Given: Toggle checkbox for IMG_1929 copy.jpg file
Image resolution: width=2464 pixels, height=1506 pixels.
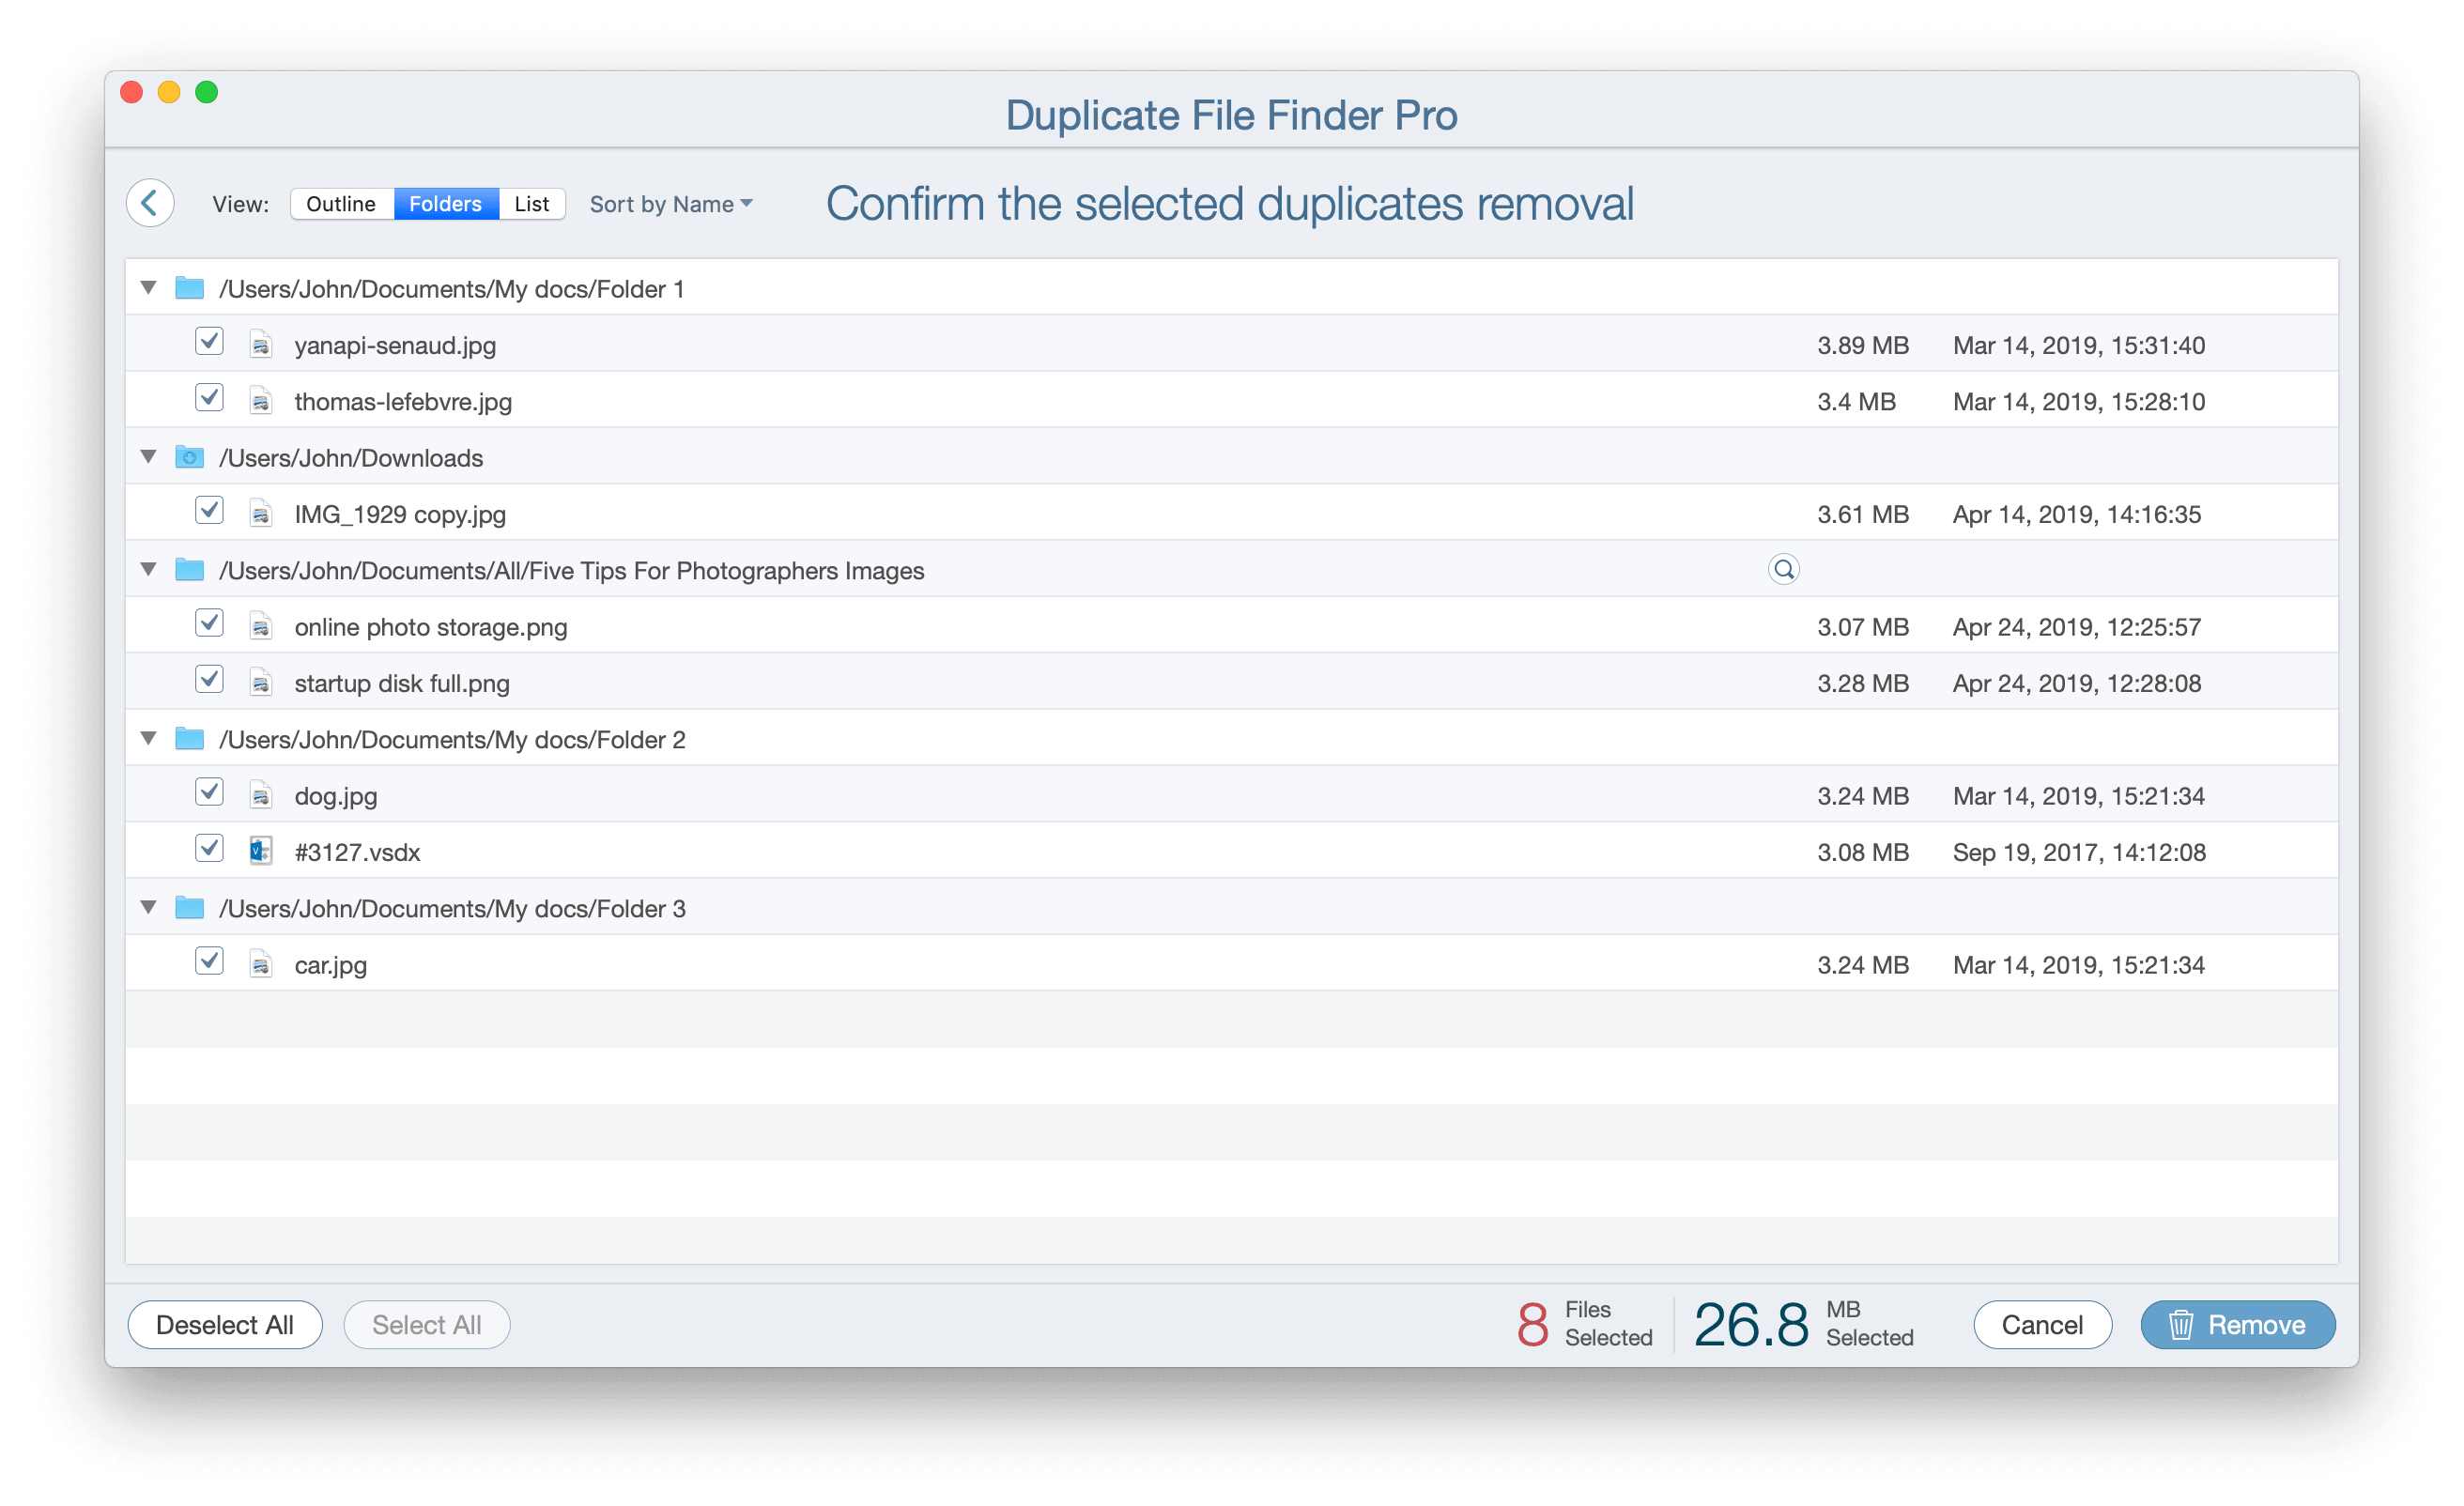Looking at the screenshot, I should (208, 512).
